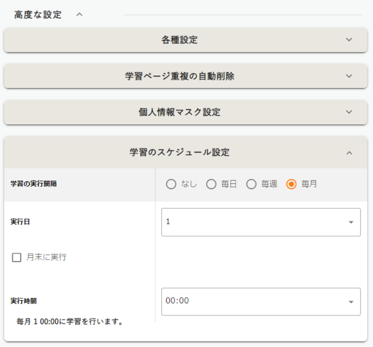
Task: Click the 個人情報マスク設定 panel title
Action: [179, 112]
